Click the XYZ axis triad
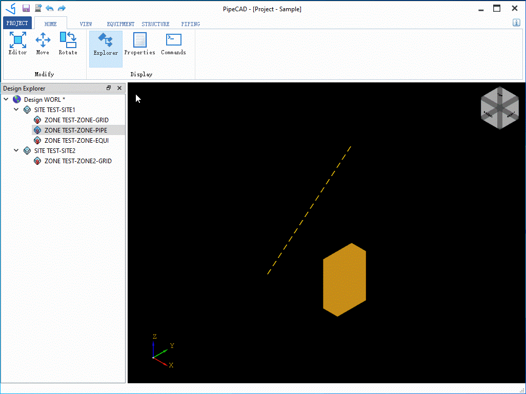 coord(163,352)
